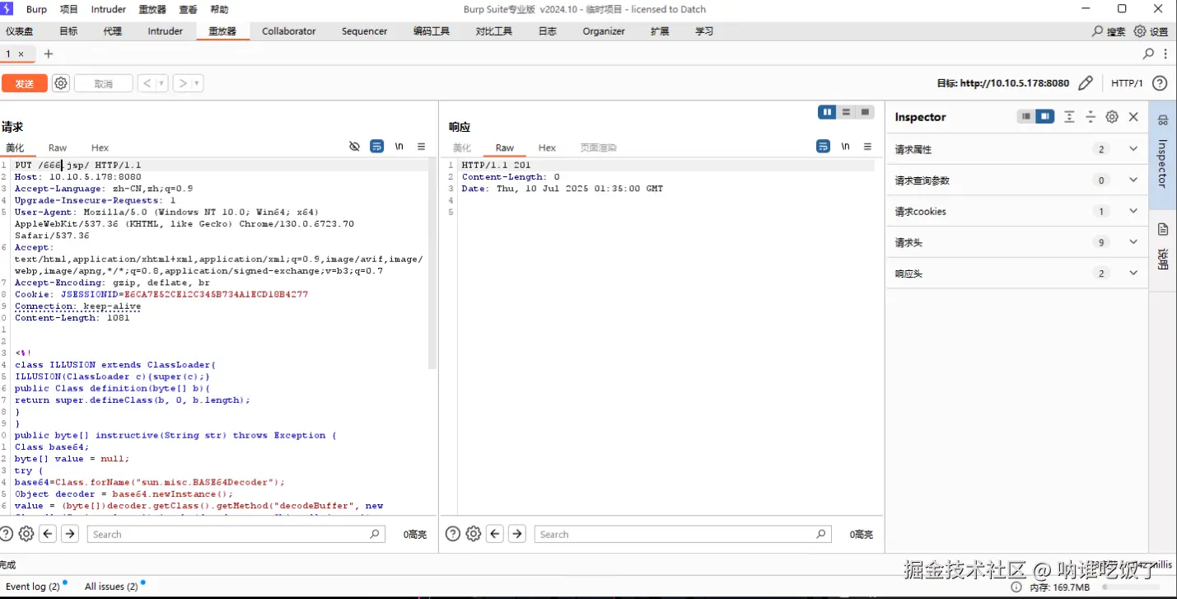The width and height of the screenshot is (1177, 599).
Task: Edit target using the pencil icon
Action: tap(1086, 83)
